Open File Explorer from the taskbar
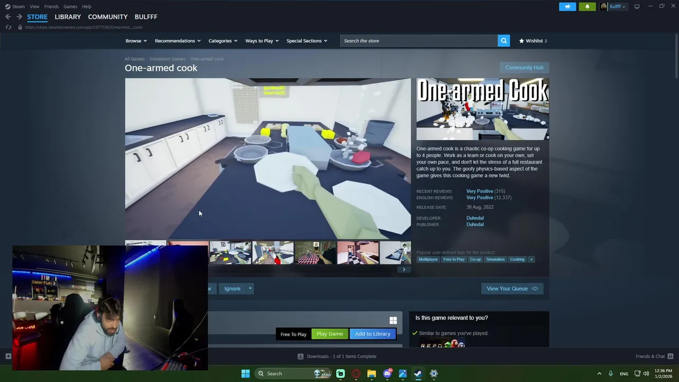Viewport: 679px width, 382px height. [x=371, y=374]
